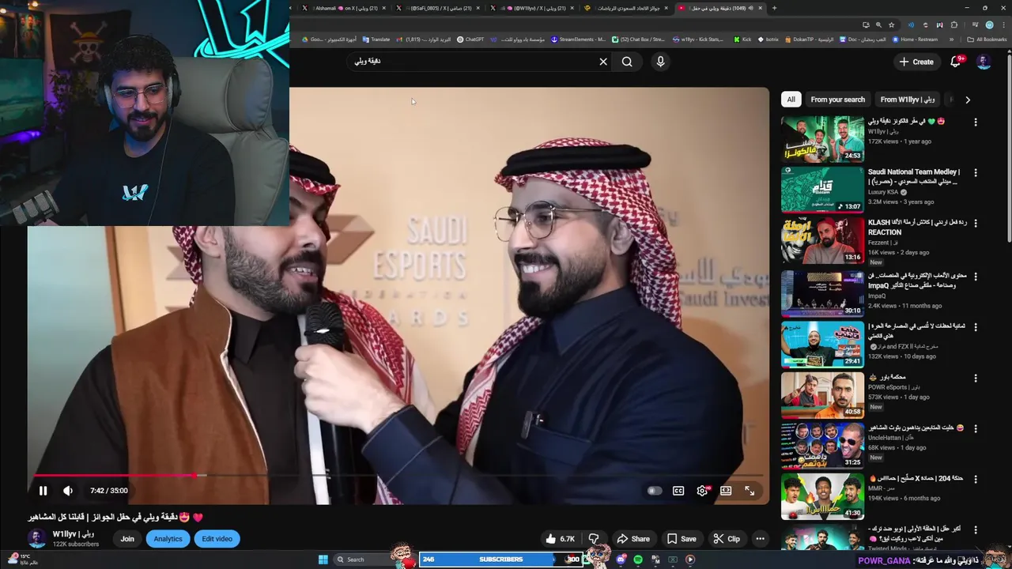Viewport: 1012px width, 569px height.
Task: Click the magnifier search button
Action: pos(627,62)
